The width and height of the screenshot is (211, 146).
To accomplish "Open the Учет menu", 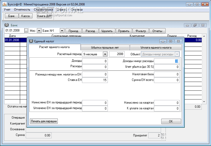I will pos(7,10).
